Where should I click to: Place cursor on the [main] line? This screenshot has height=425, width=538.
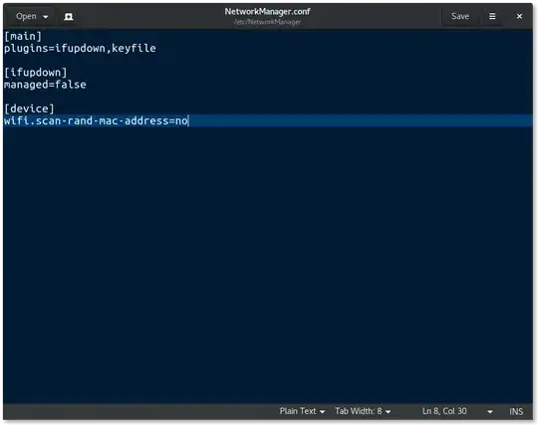(x=23, y=36)
